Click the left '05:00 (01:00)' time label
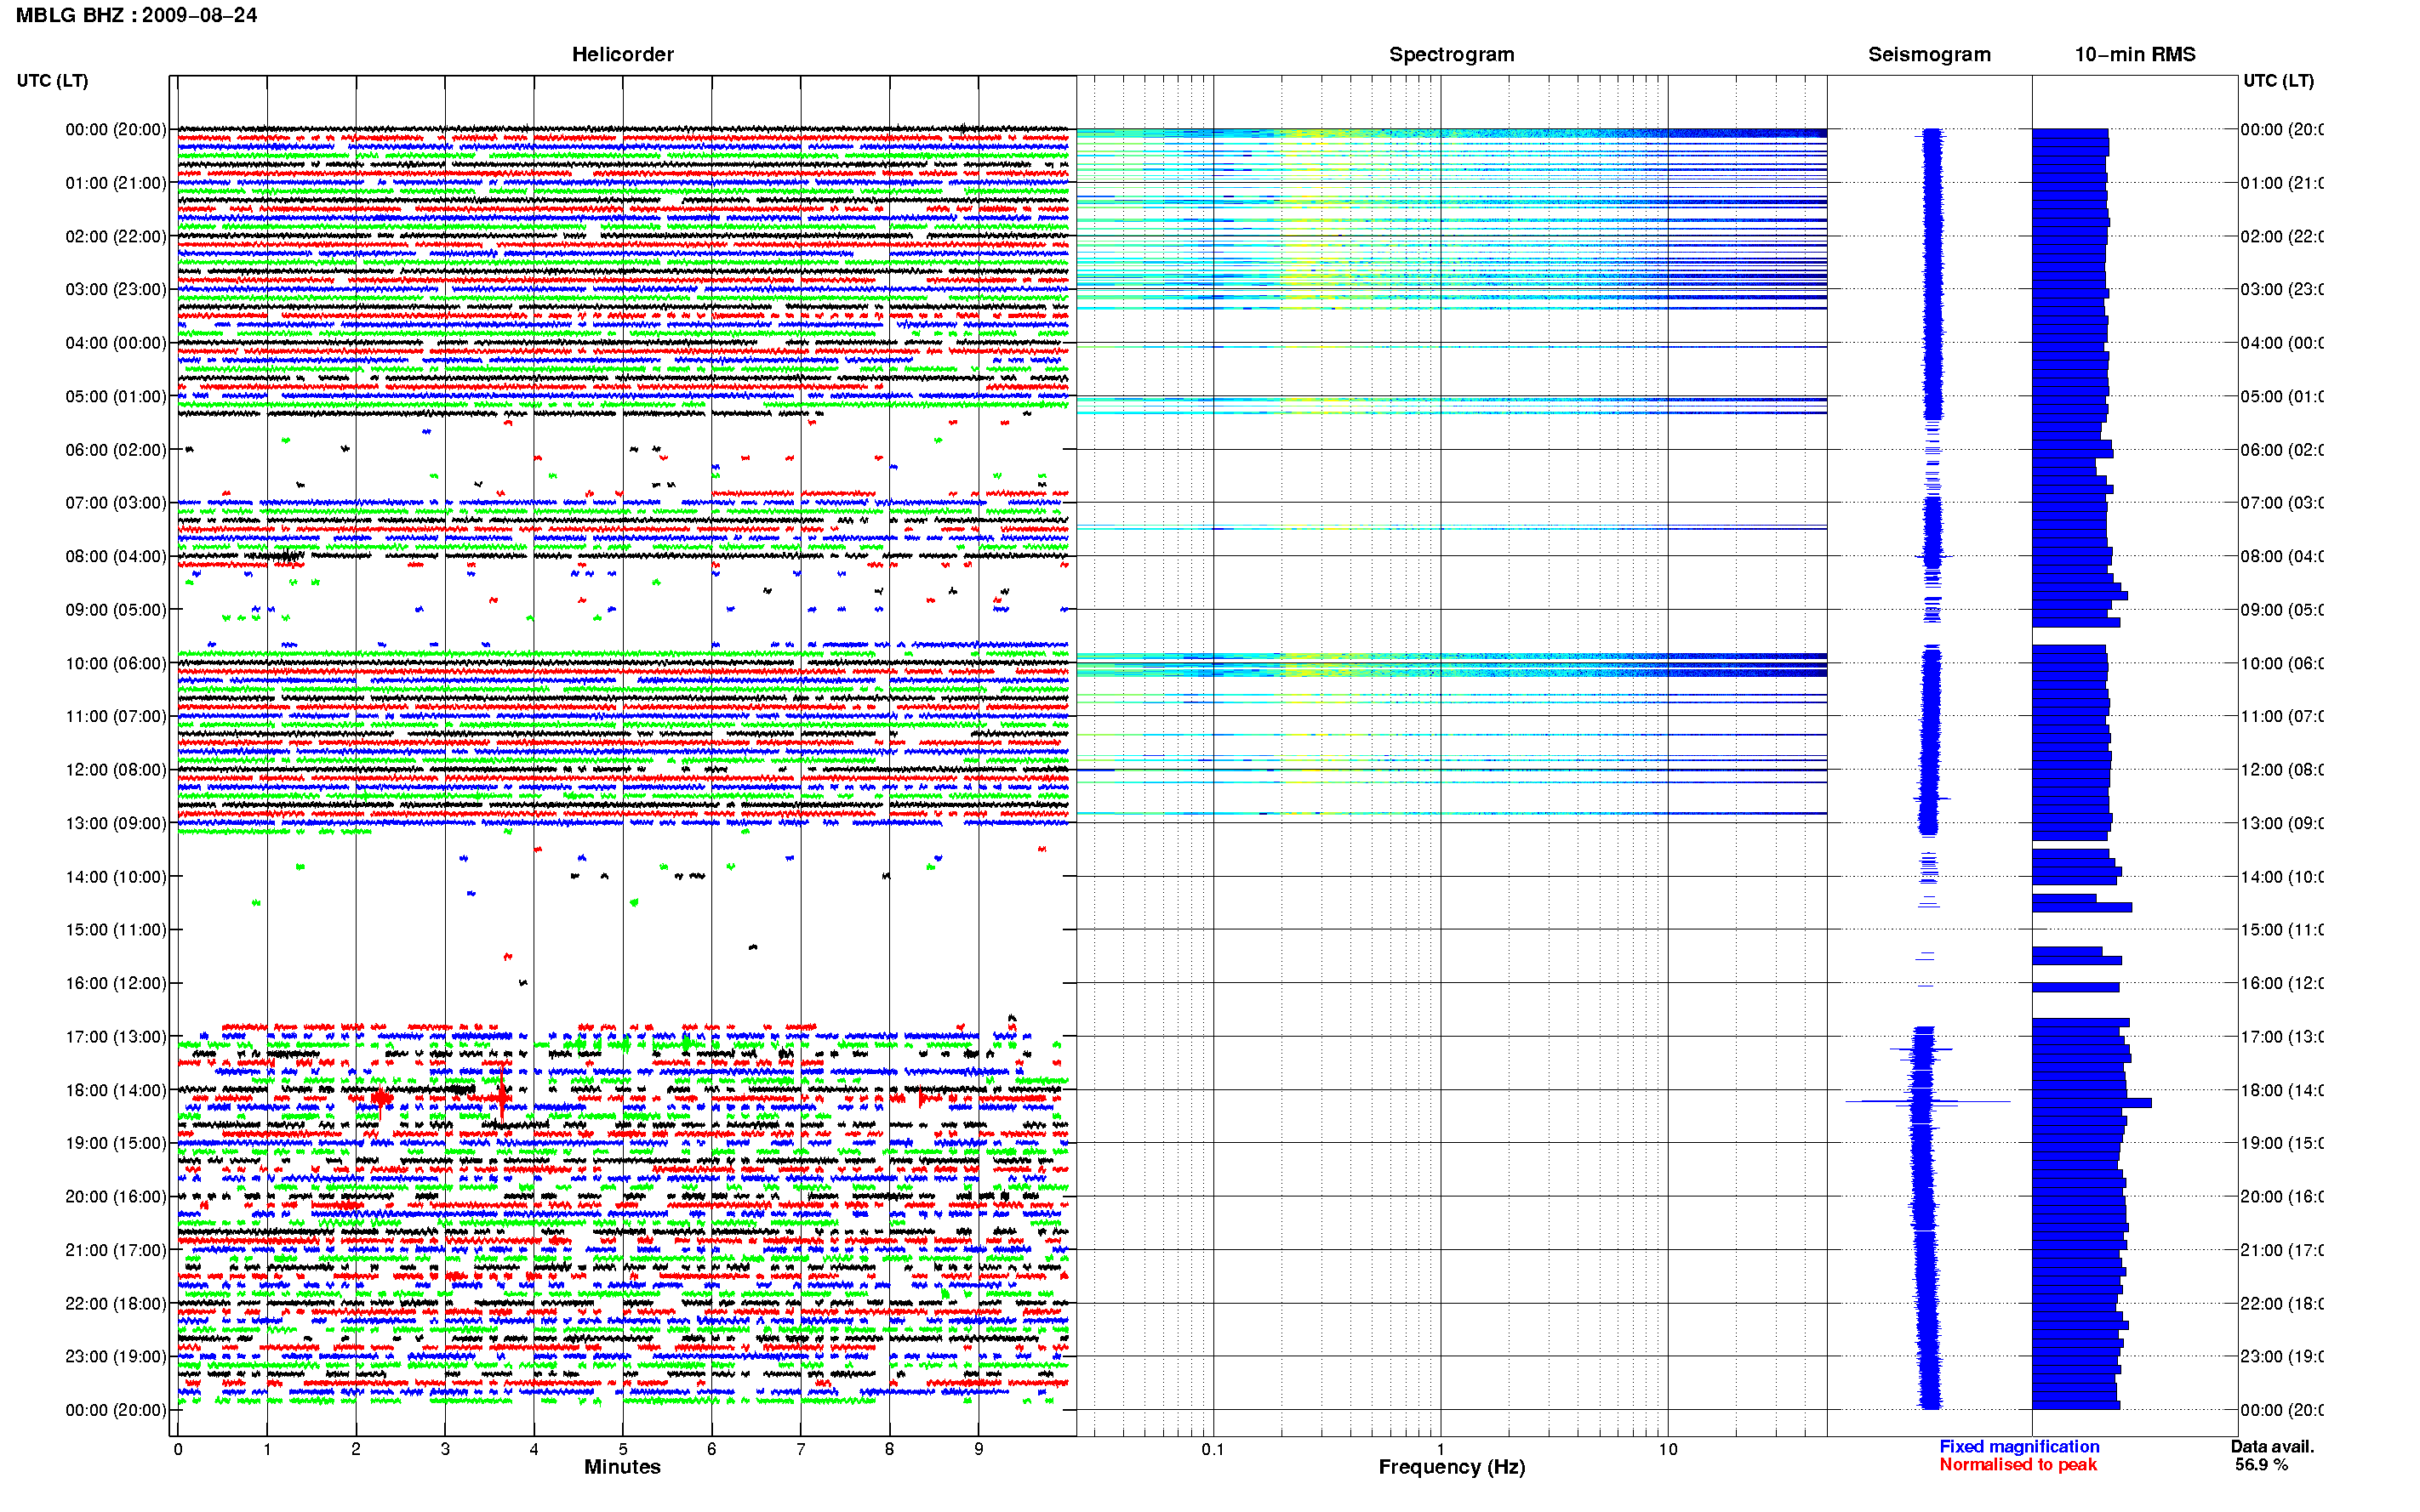The image size is (2420, 1512). pyautogui.click(x=116, y=396)
